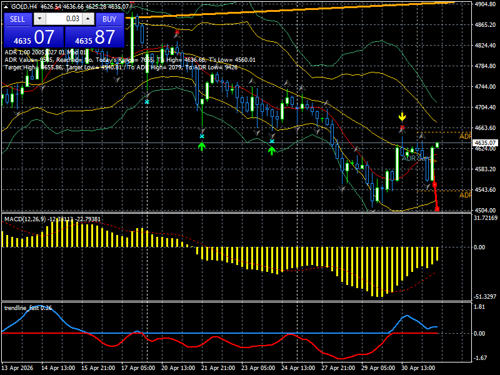This screenshot has height=375, width=500.
Task: Click the red trendline's lower end square
Action: [x=437, y=209]
